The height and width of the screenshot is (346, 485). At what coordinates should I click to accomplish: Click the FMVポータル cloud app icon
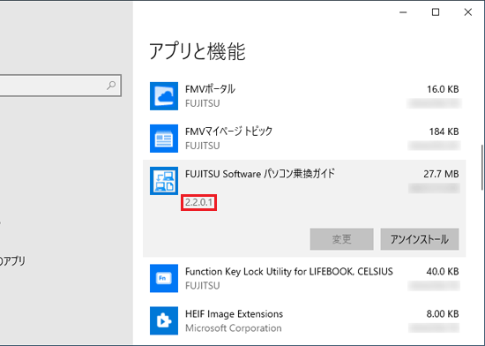point(164,96)
